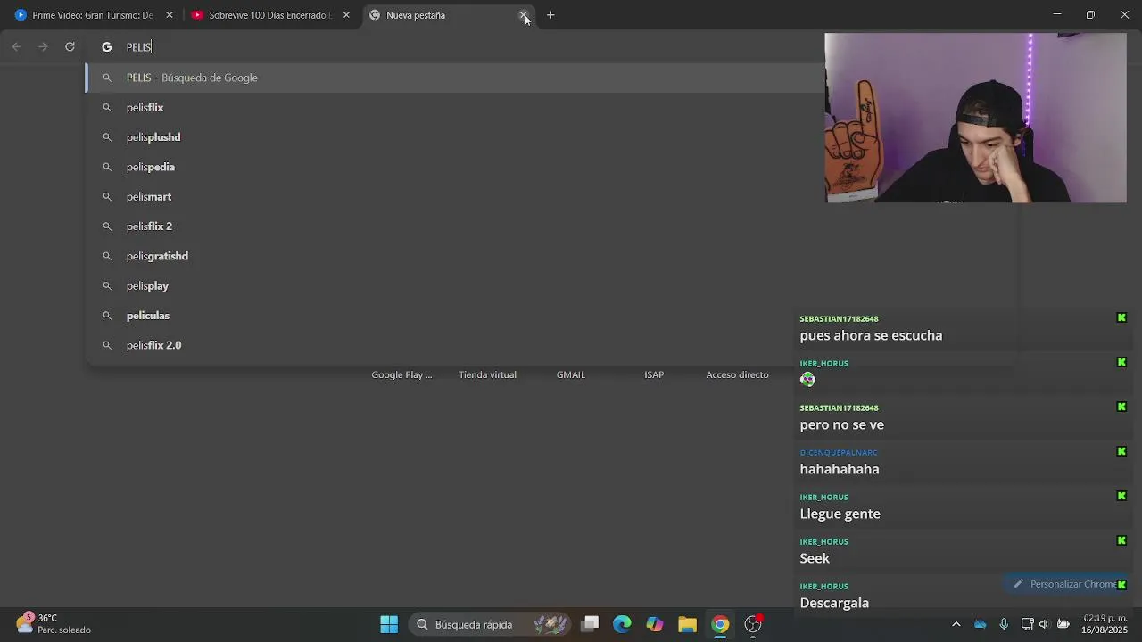This screenshot has height=642, width=1142.
Task: Open Copilot from the taskbar
Action: pos(655,624)
